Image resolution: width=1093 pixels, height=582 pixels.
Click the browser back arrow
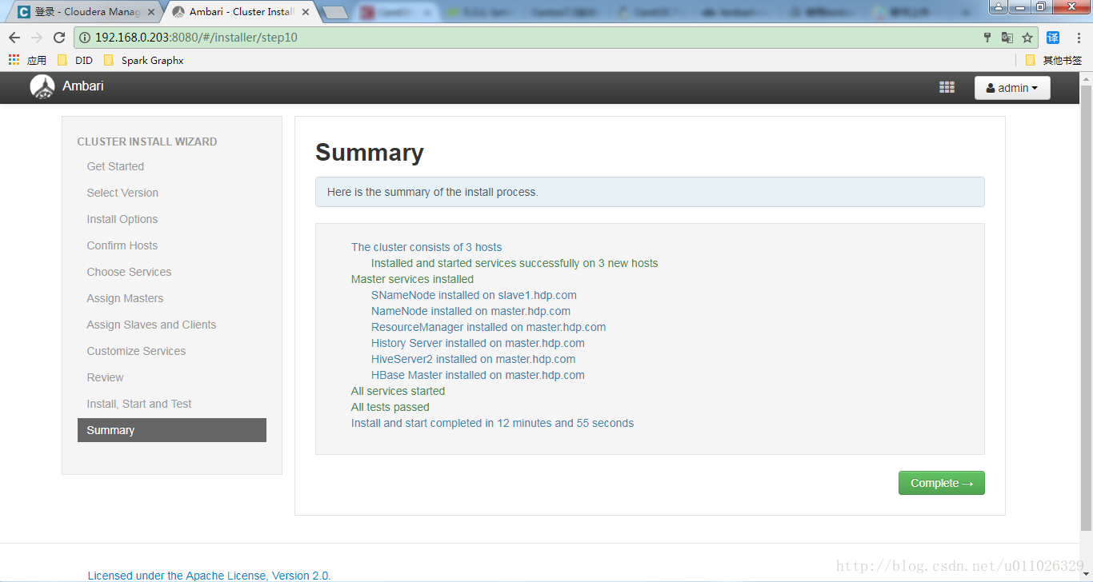pyautogui.click(x=14, y=38)
